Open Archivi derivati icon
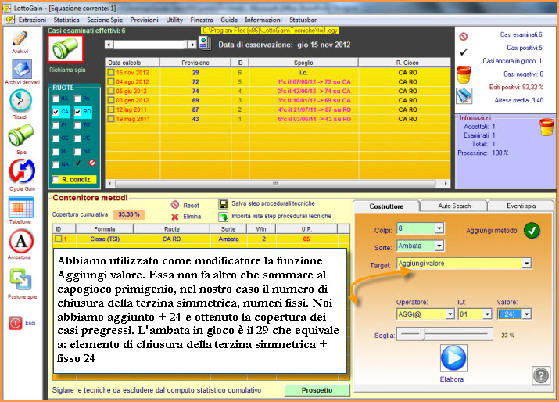The height and width of the screenshot is (402, 559). [22, 69]
